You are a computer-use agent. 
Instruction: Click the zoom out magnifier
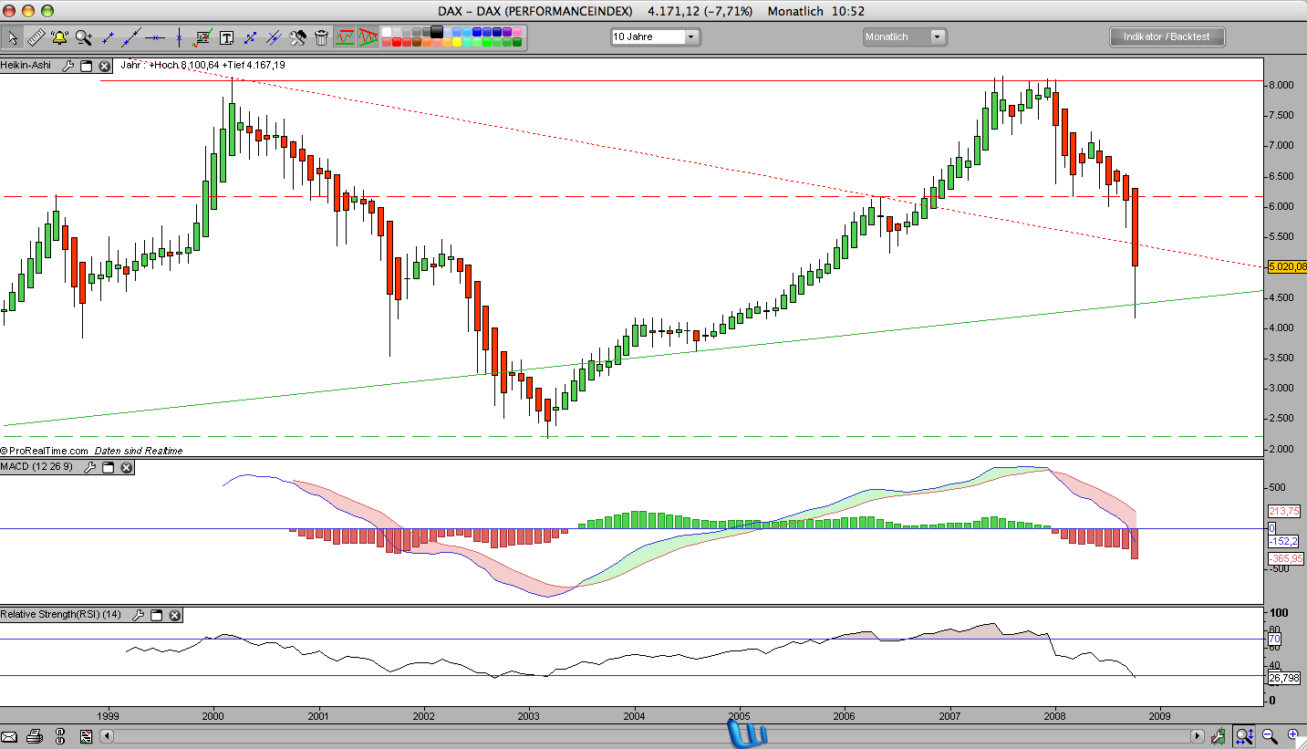[x=1269, y=735]
